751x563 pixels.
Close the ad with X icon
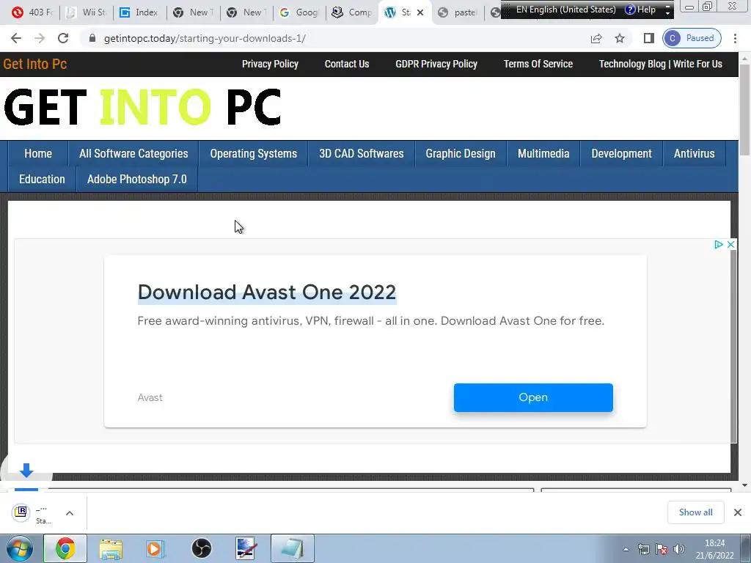coord(730,245)
